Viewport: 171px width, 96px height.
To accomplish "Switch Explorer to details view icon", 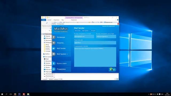I will 115,79.
